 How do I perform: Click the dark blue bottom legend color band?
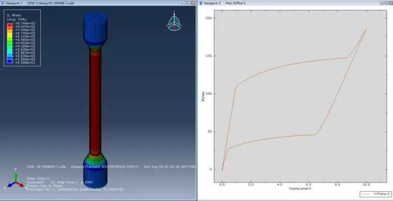(10, 61)
